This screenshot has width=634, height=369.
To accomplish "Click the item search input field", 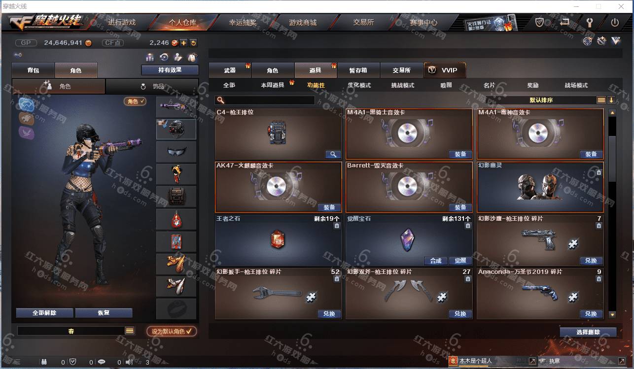I will [265, 100].
